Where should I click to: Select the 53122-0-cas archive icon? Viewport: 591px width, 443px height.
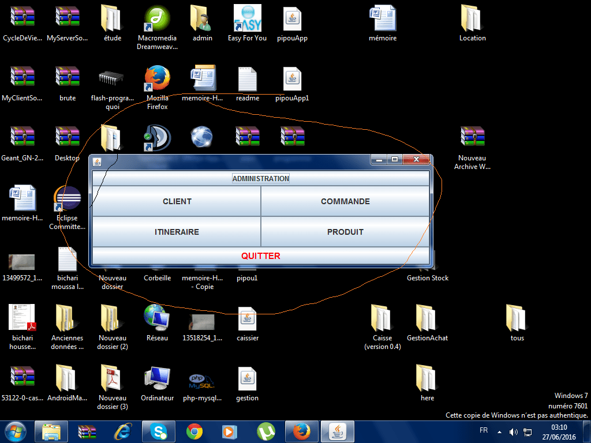click(23, 376)
